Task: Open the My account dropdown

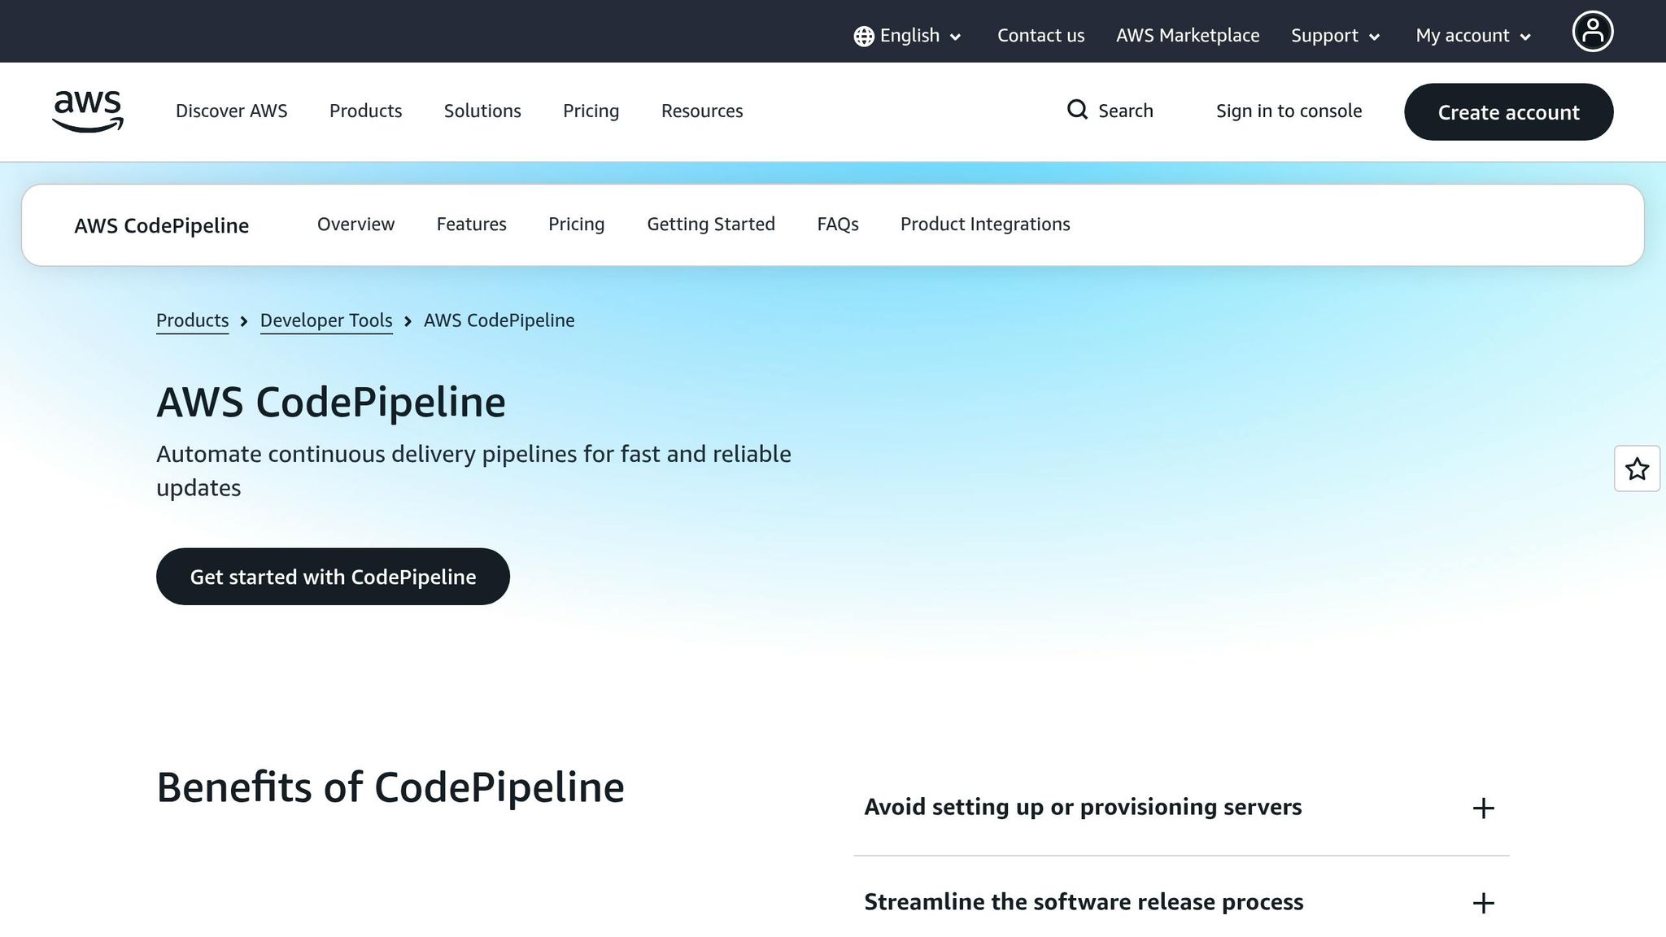Action: [x=1469, y=36]
